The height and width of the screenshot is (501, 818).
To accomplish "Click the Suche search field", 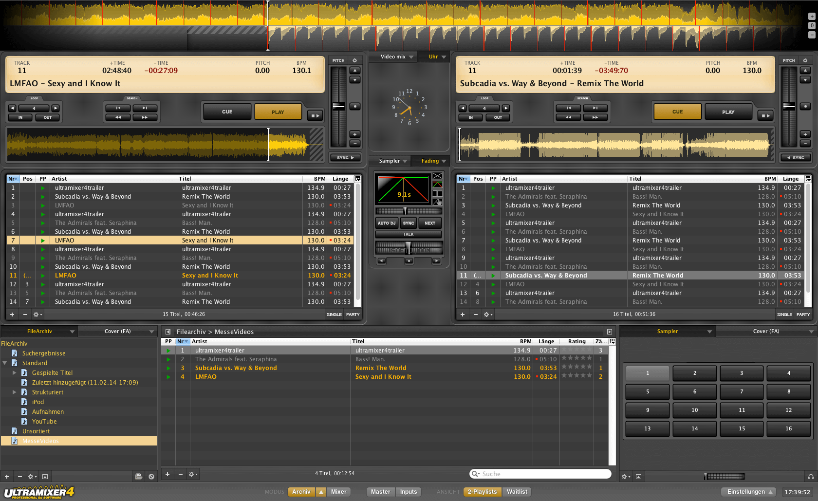I will click(540, 474).
